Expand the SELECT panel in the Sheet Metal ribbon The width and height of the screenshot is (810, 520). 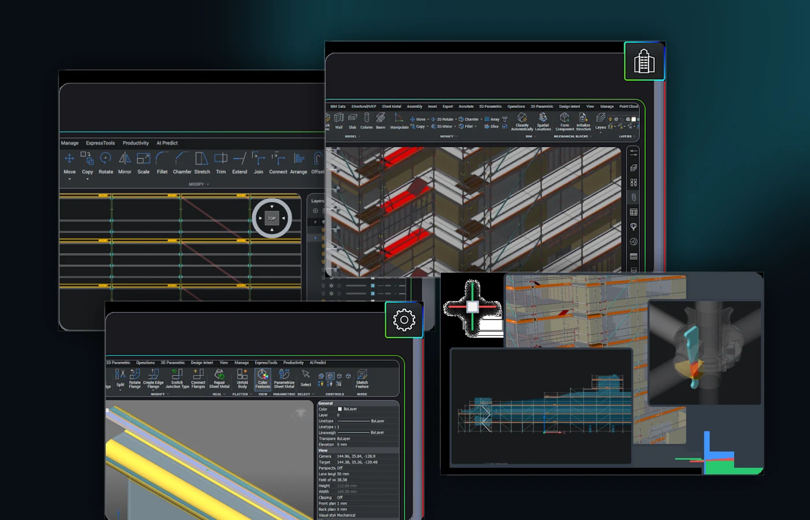coord(305,394)
